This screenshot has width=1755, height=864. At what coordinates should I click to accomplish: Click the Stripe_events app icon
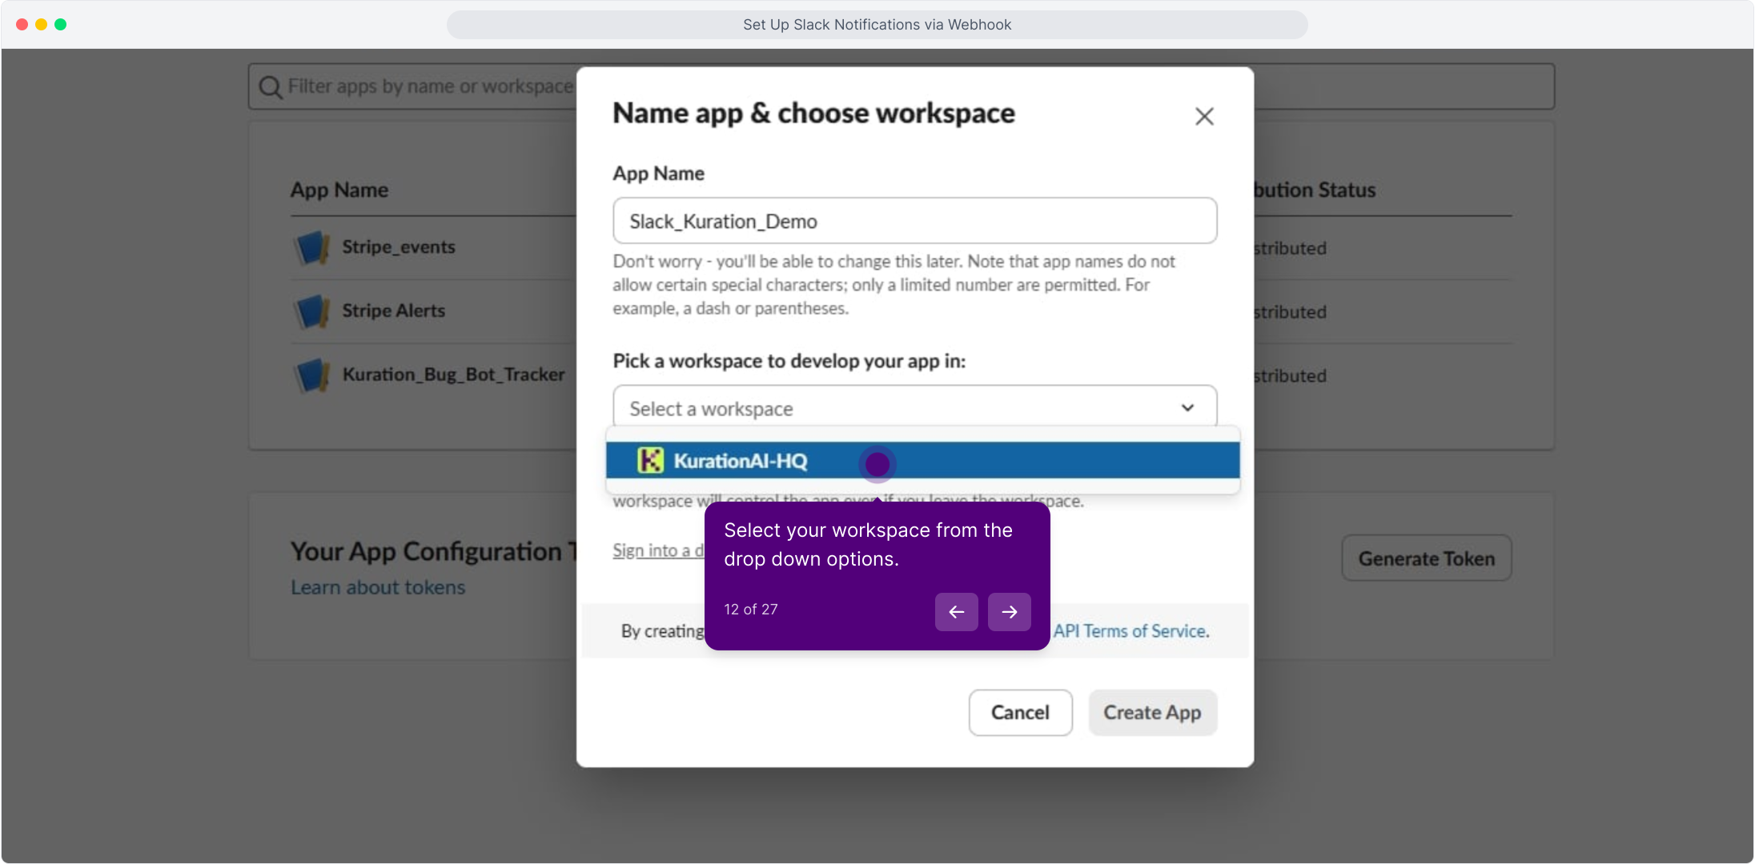pos(311,247)
